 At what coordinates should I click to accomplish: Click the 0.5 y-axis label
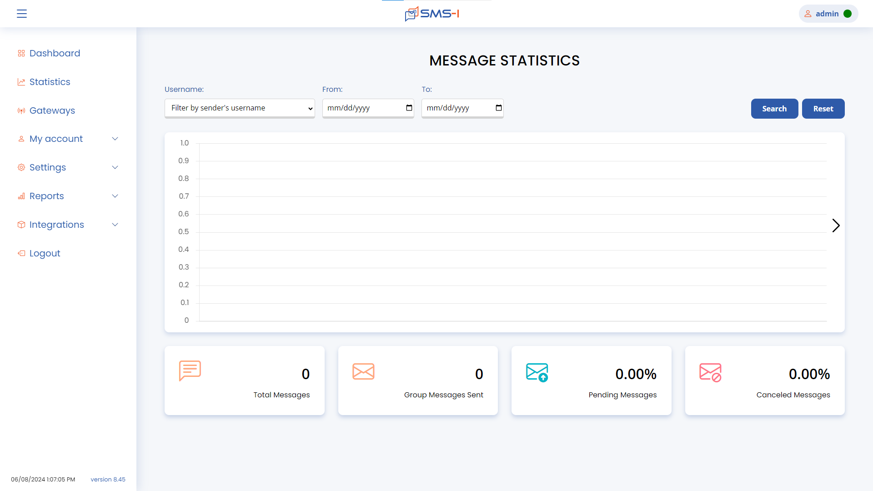point(183,231)
